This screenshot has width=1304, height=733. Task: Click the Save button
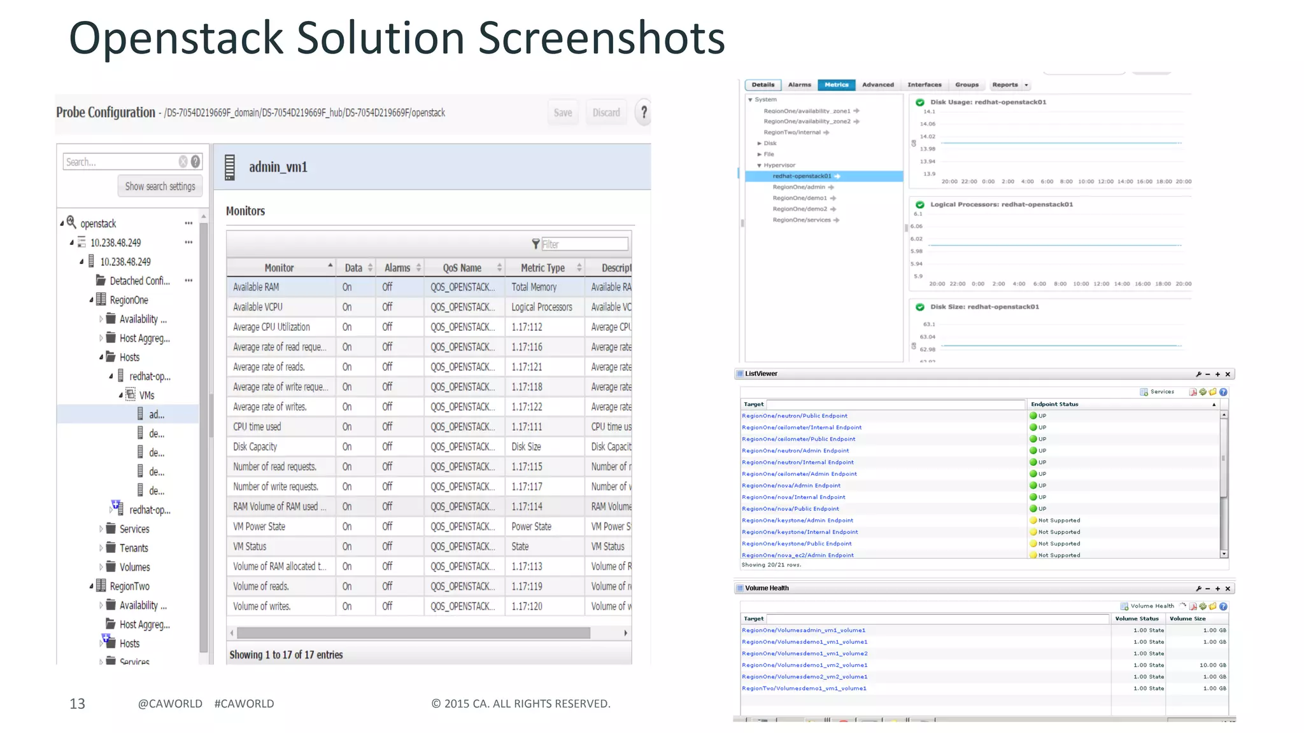coord(563,113)
